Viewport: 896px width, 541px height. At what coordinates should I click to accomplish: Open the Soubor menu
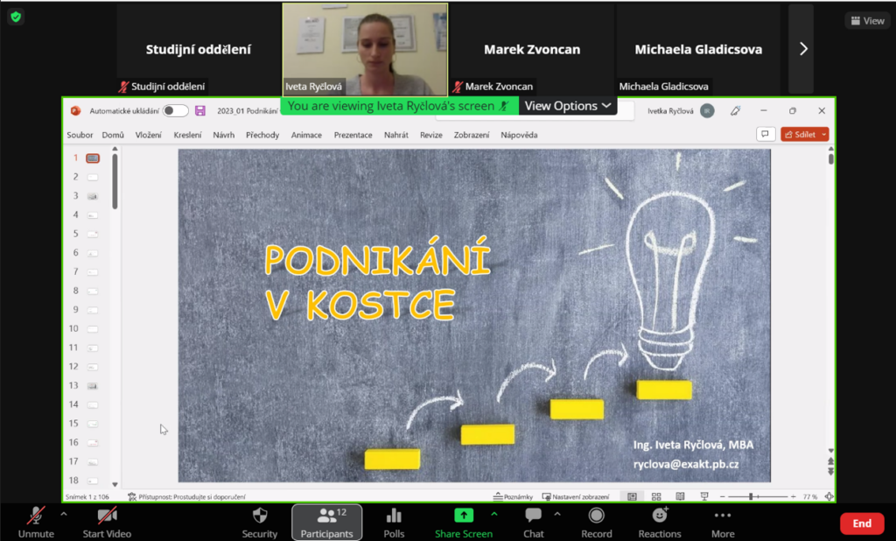(80, 135)
